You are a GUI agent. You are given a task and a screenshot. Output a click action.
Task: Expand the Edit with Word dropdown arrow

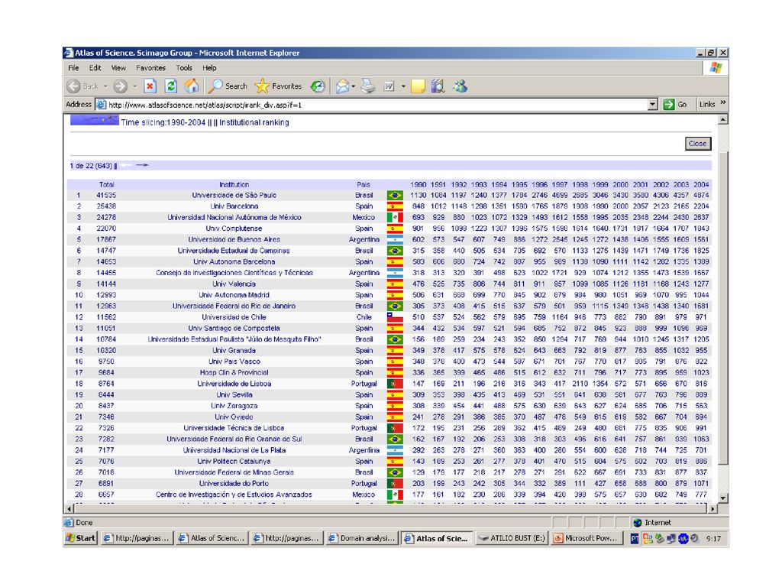(x=403, y=86)
